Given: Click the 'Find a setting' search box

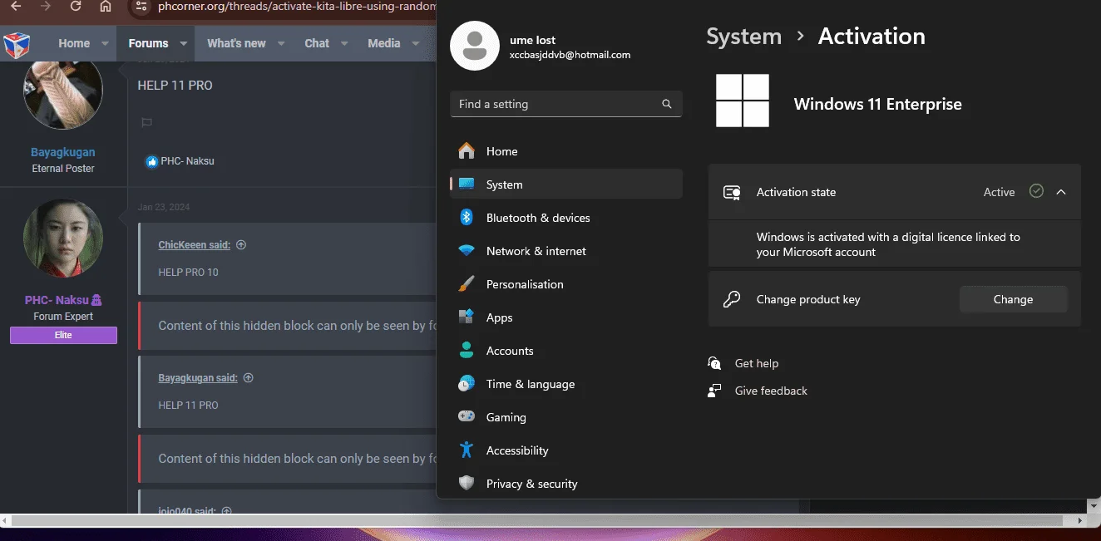Looking at the screenshot, I should [x=566, y=104].
